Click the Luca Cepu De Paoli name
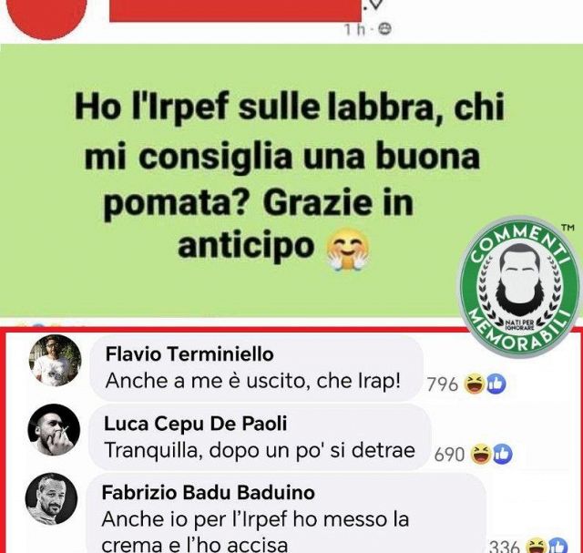 coord(196,424)
